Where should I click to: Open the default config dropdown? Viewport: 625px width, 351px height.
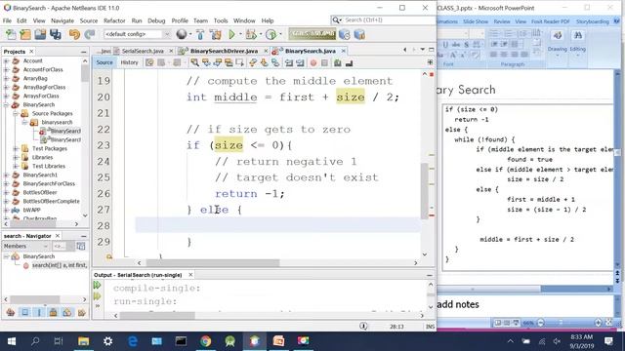click(138, 34)
